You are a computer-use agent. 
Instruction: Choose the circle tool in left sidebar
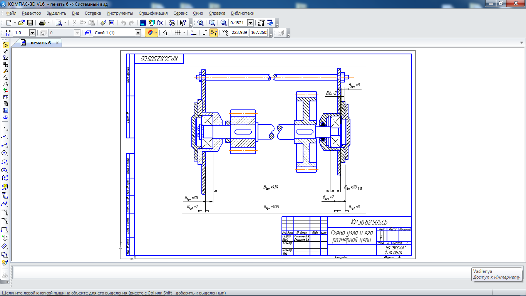click(5, 153)
